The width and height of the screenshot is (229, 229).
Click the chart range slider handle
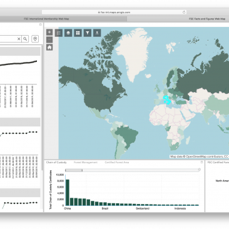82,170
